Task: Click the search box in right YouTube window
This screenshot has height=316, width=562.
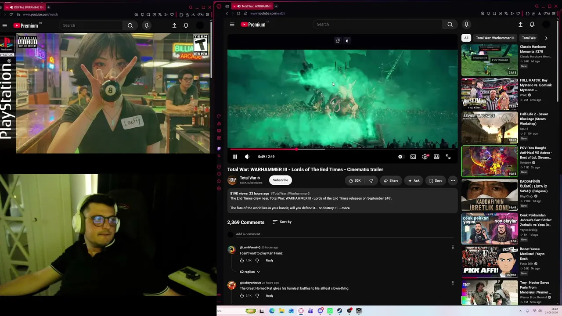Action: pos(378,25)
